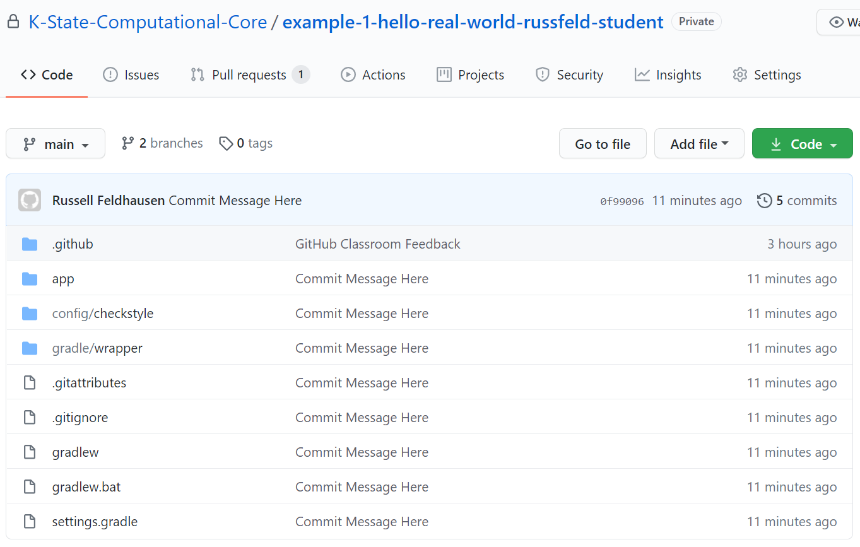View the 0 tags link
Viewport: 860px width, 547px height.
tap(245, 143)
